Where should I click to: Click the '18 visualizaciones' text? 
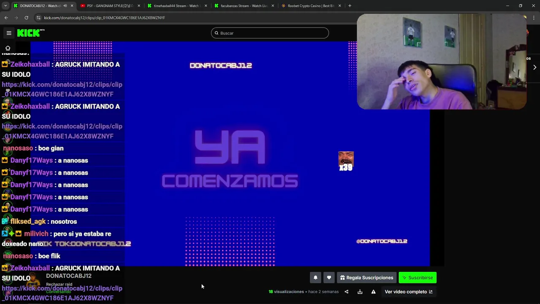coord(286,292)
